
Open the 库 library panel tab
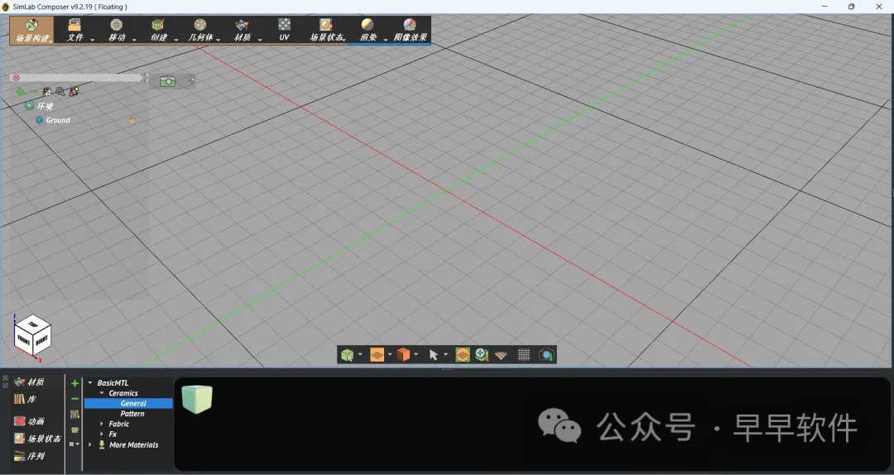25,399
